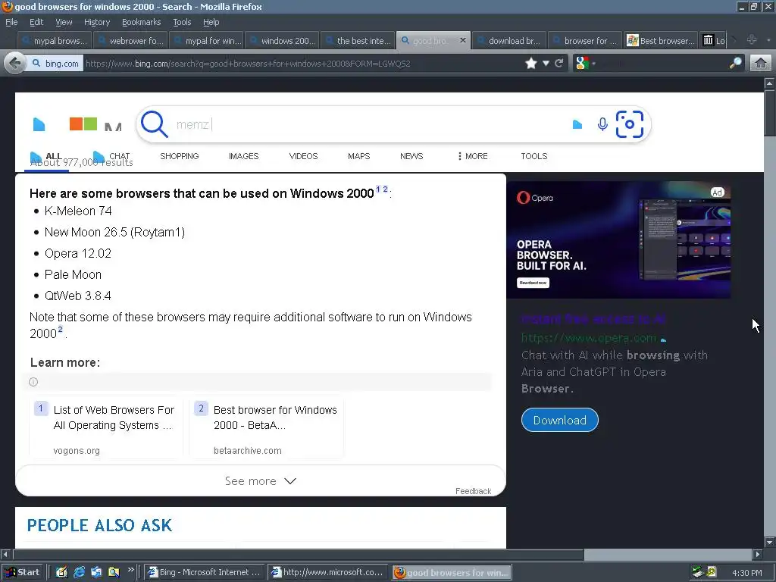Launch Internet Explorer from quick launch
Viewport: 776px width, 582px height.
(x=79, y=572)
